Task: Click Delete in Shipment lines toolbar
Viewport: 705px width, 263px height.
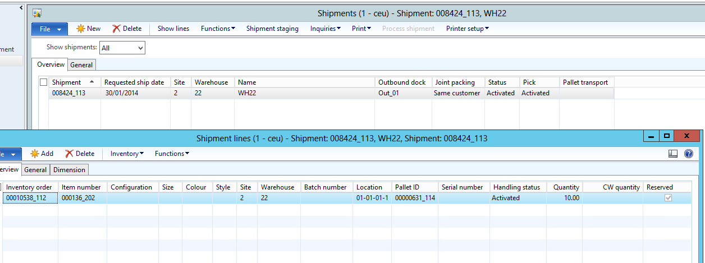Action: point(80,154)
